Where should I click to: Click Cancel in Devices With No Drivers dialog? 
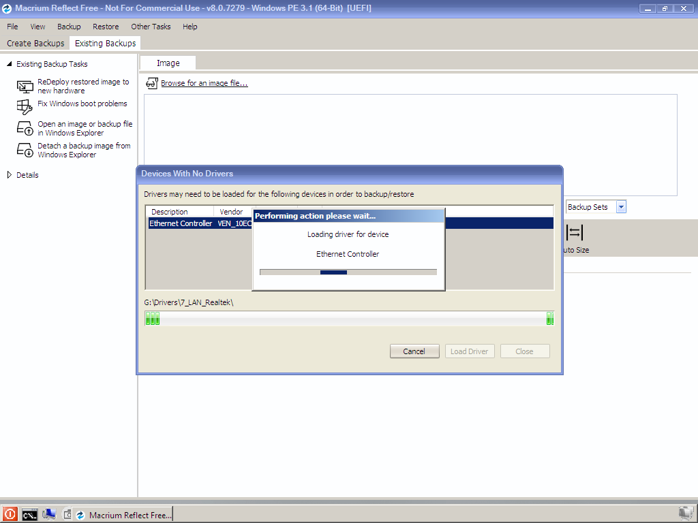tap(414, 351)
